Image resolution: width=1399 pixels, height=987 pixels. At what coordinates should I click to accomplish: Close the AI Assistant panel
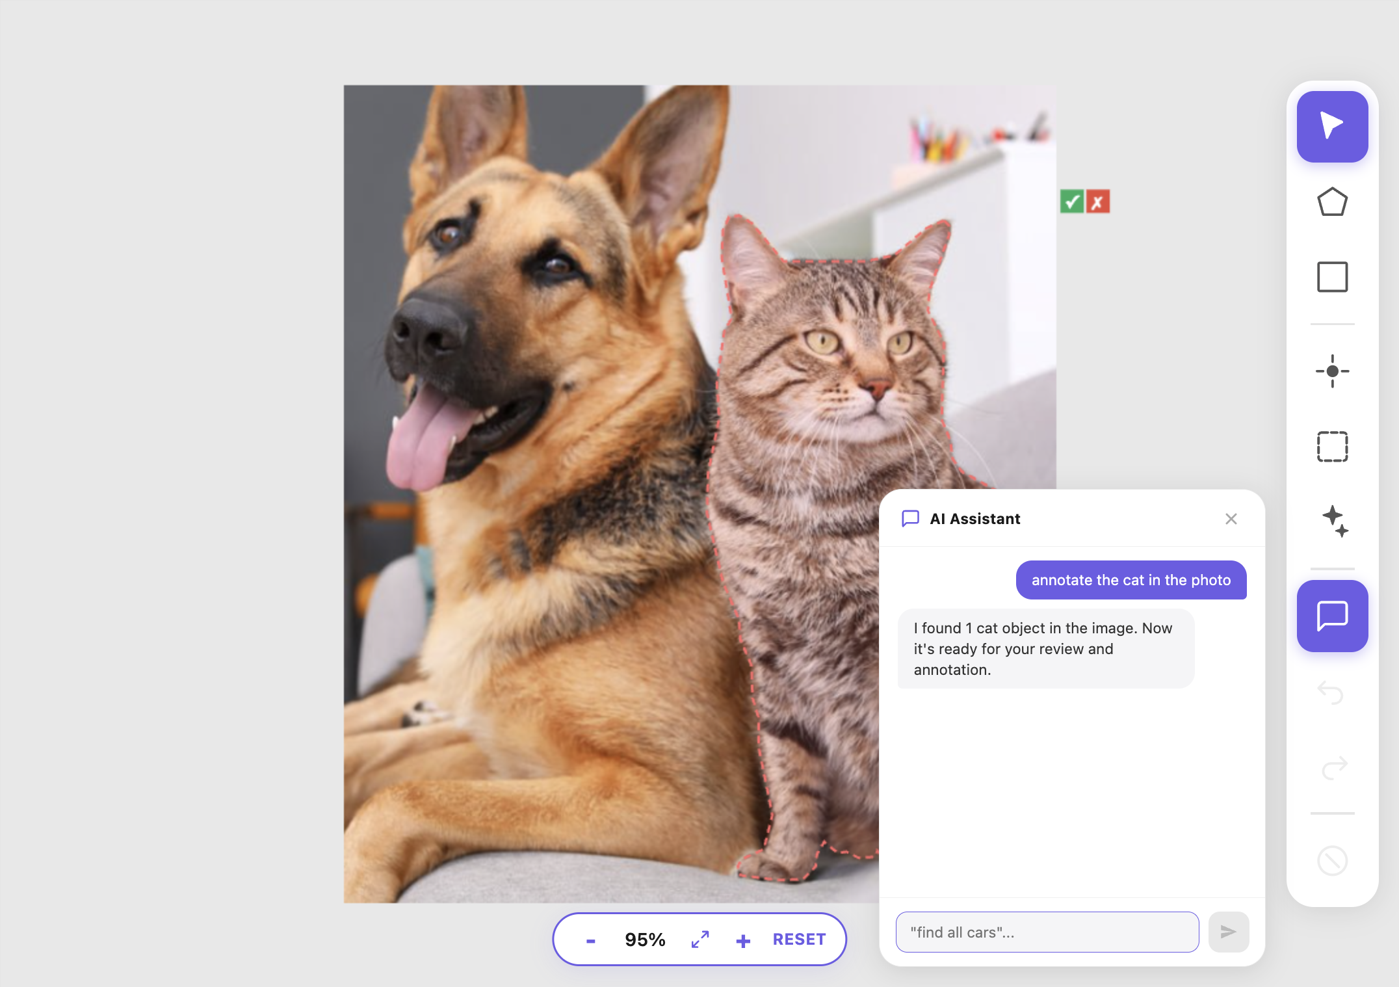[1231, 519]
